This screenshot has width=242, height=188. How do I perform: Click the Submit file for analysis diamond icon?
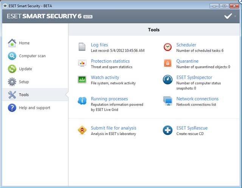[82, 130]
